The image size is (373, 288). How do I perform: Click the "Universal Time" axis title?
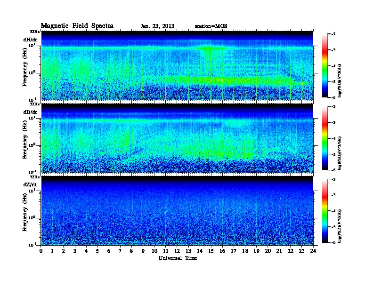pos(178,258)
